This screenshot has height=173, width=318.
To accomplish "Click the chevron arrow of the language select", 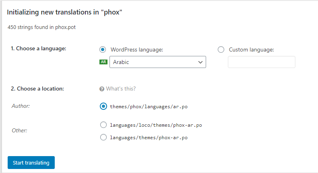I will [x=200, y=62].
